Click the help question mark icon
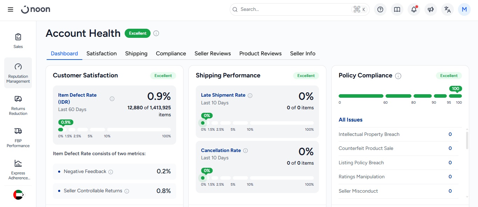This screenshot has width=478, height=207. (380, 9)
